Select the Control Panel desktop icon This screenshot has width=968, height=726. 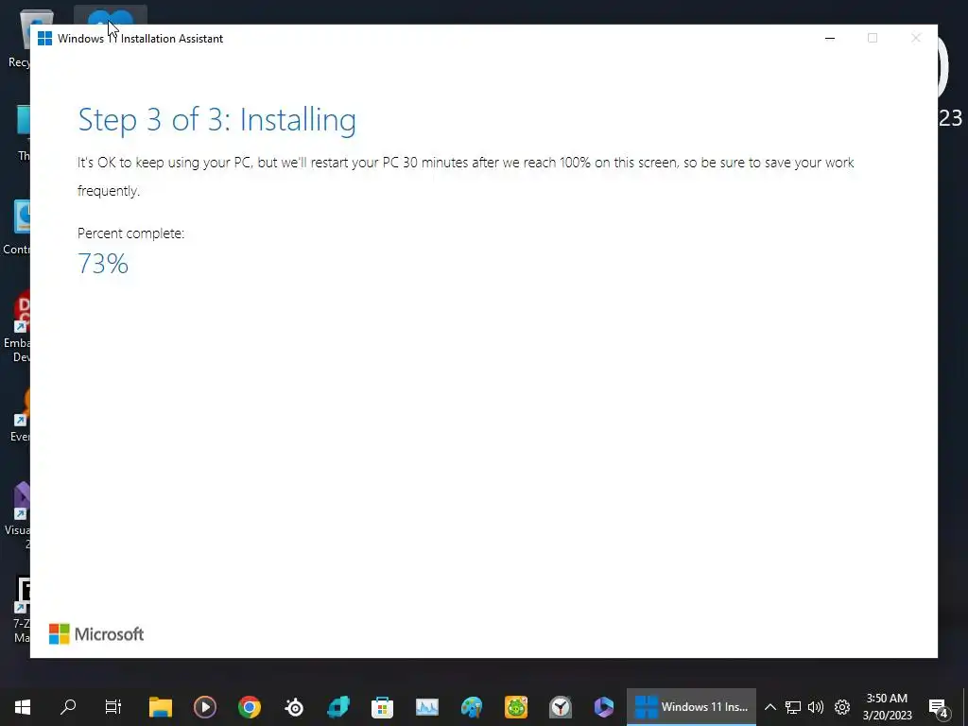click(17, 227)
